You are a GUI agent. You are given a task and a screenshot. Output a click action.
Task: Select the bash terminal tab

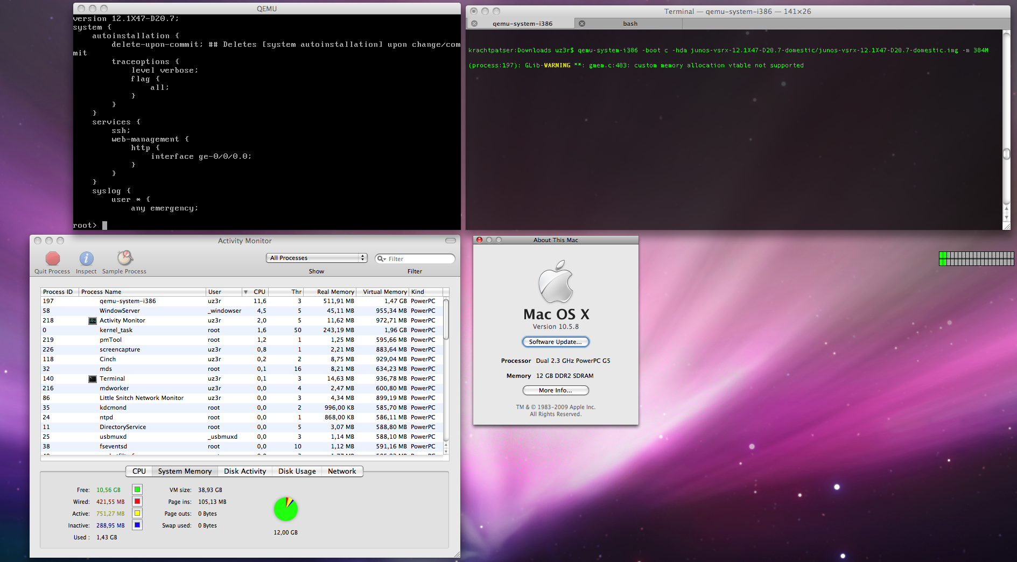point(630,24)
